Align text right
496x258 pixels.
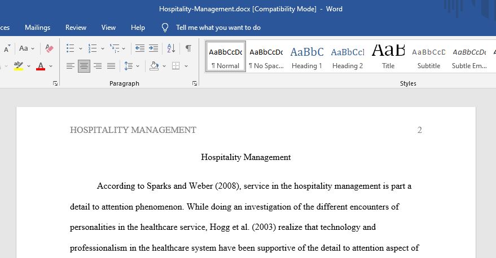pos(98,66)
